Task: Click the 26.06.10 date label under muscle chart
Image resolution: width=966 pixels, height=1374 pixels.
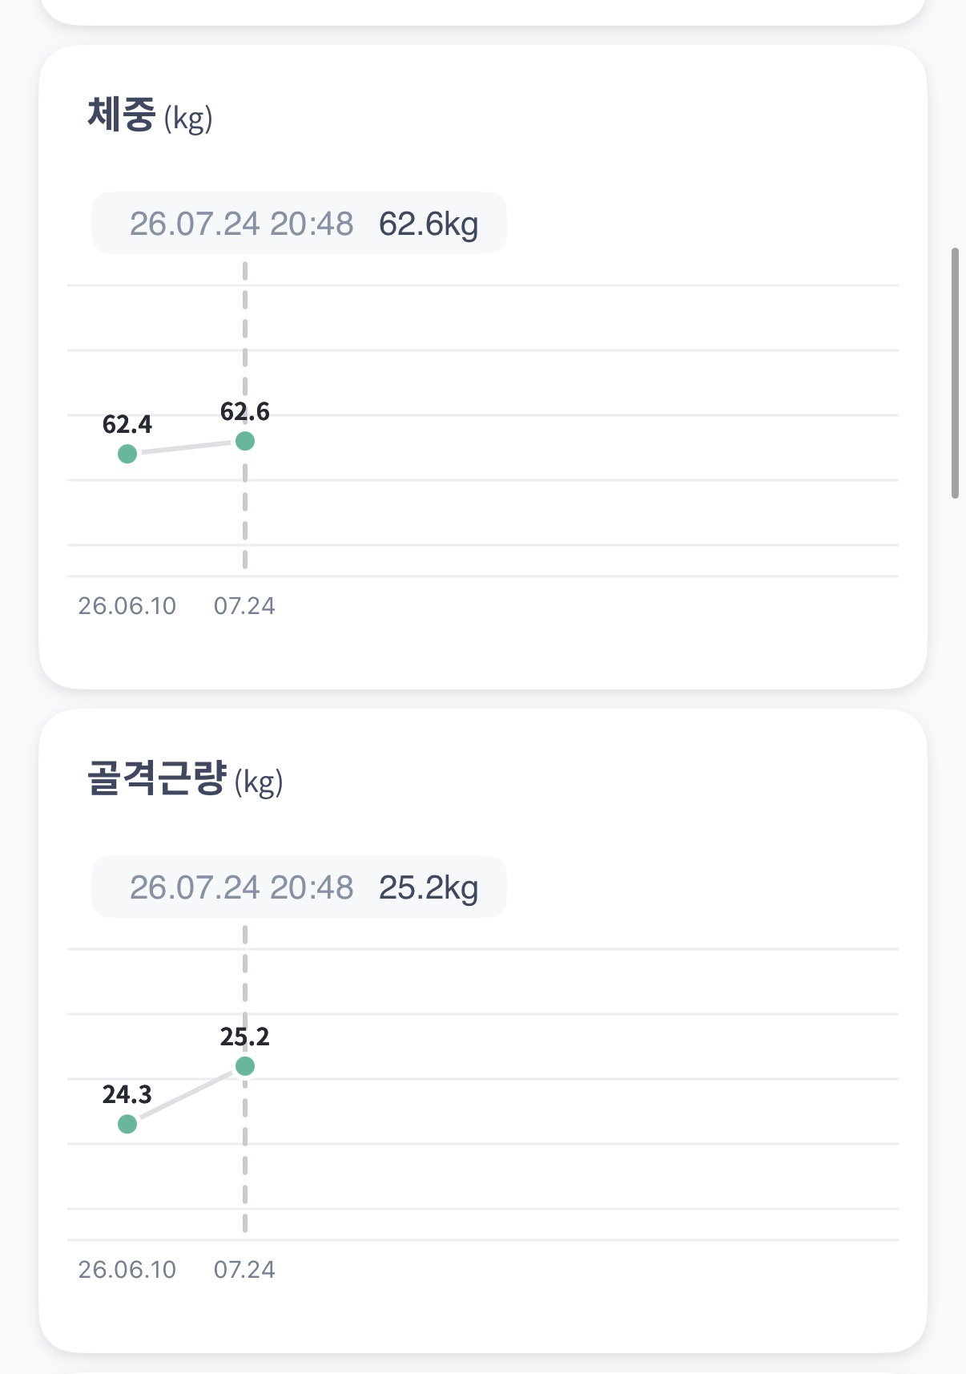Action: pos(127,1270)
